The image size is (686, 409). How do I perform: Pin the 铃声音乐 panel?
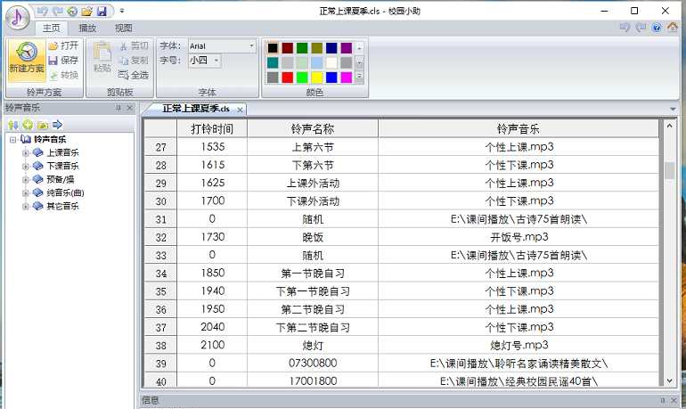118,108
